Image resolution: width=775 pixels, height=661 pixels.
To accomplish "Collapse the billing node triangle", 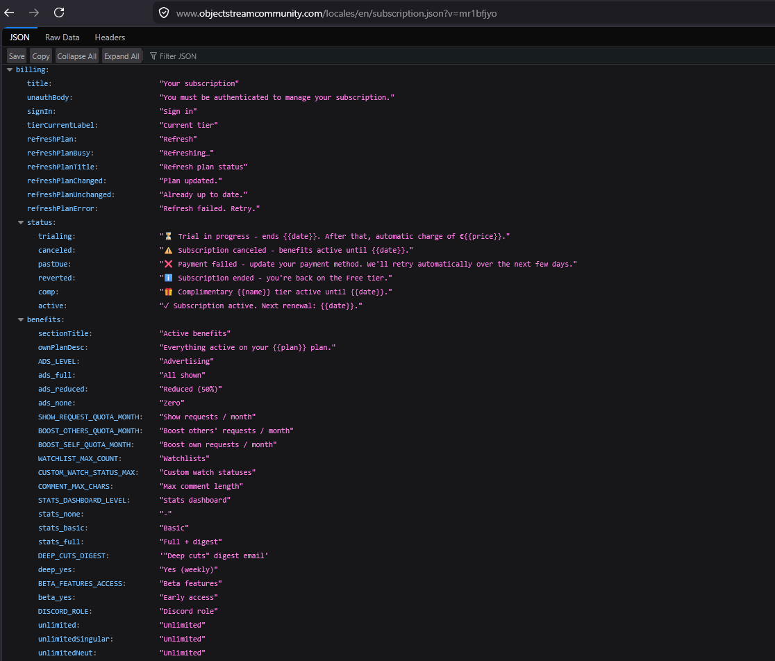I will click(10, 70).
